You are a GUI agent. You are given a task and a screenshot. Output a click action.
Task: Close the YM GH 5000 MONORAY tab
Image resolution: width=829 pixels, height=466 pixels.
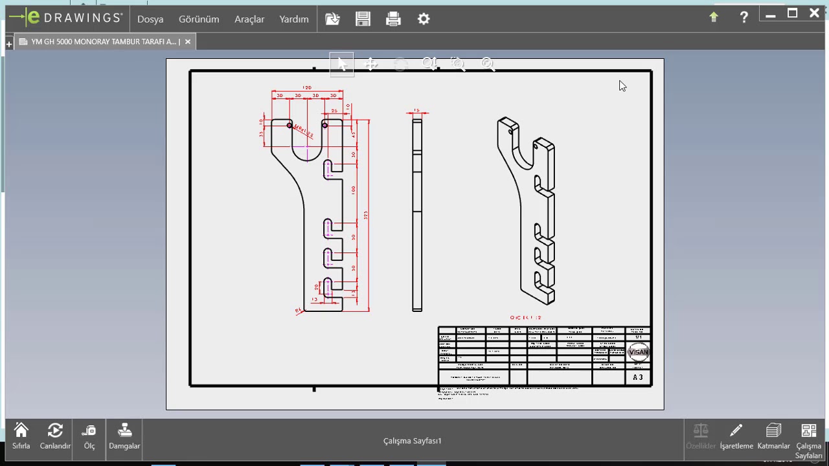188,41
